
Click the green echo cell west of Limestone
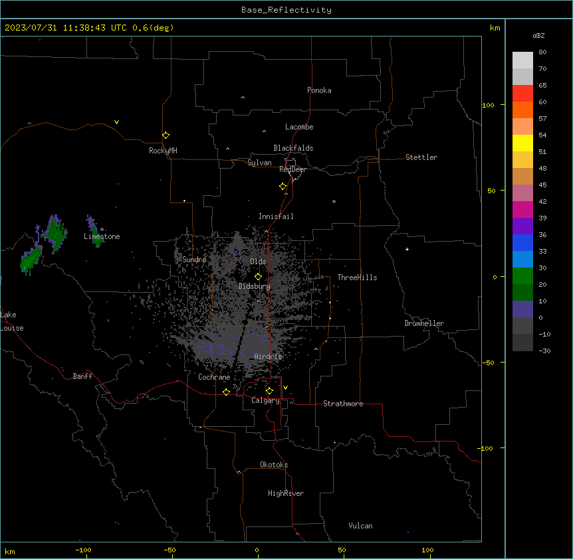point(56,234)
